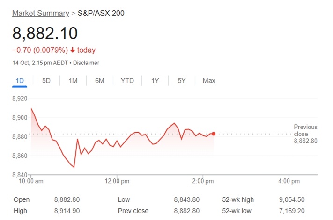Switch to the 1M chart tab
The height and width of the screenshot is (220, 333).
[x=73, y=81]
